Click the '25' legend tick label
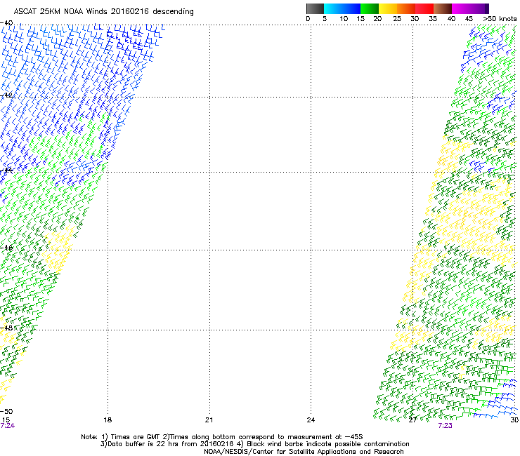 pos(396,19)
